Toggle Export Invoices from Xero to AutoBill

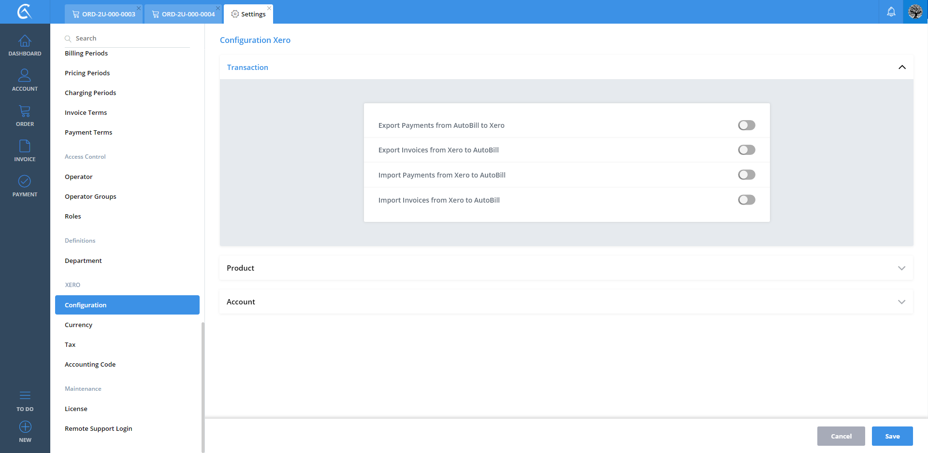point(746,150)
